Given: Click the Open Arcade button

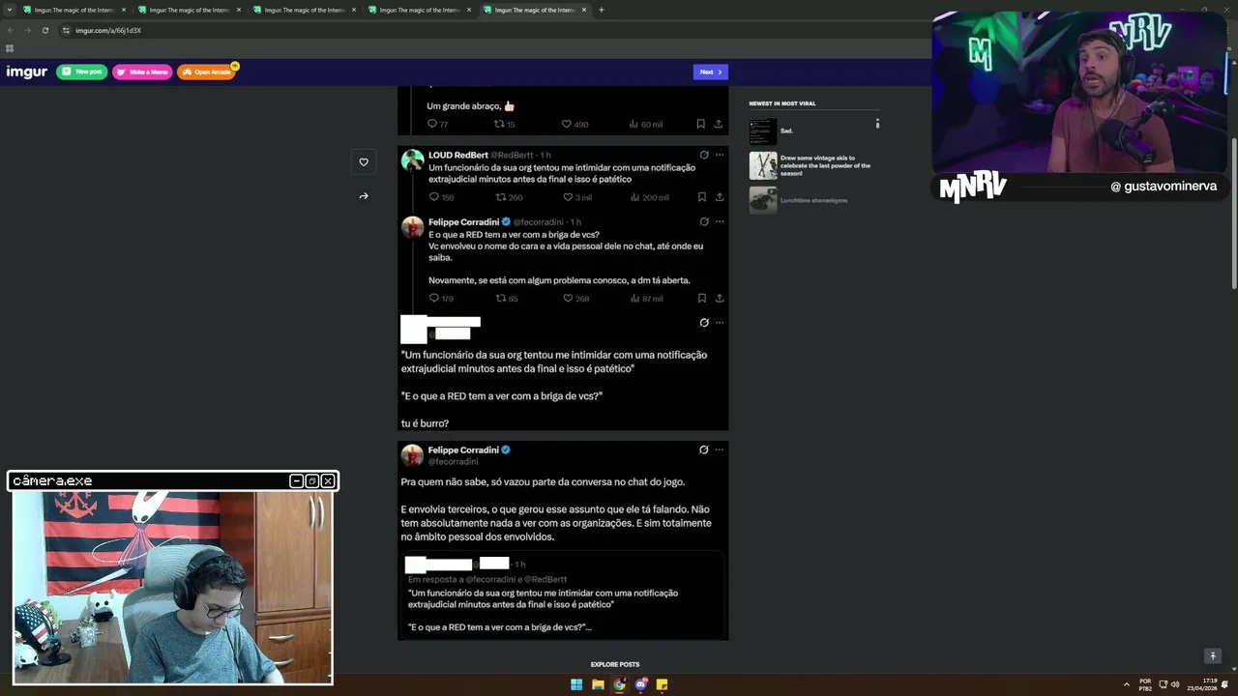Looking at the screenshot, I should (207, 72).
